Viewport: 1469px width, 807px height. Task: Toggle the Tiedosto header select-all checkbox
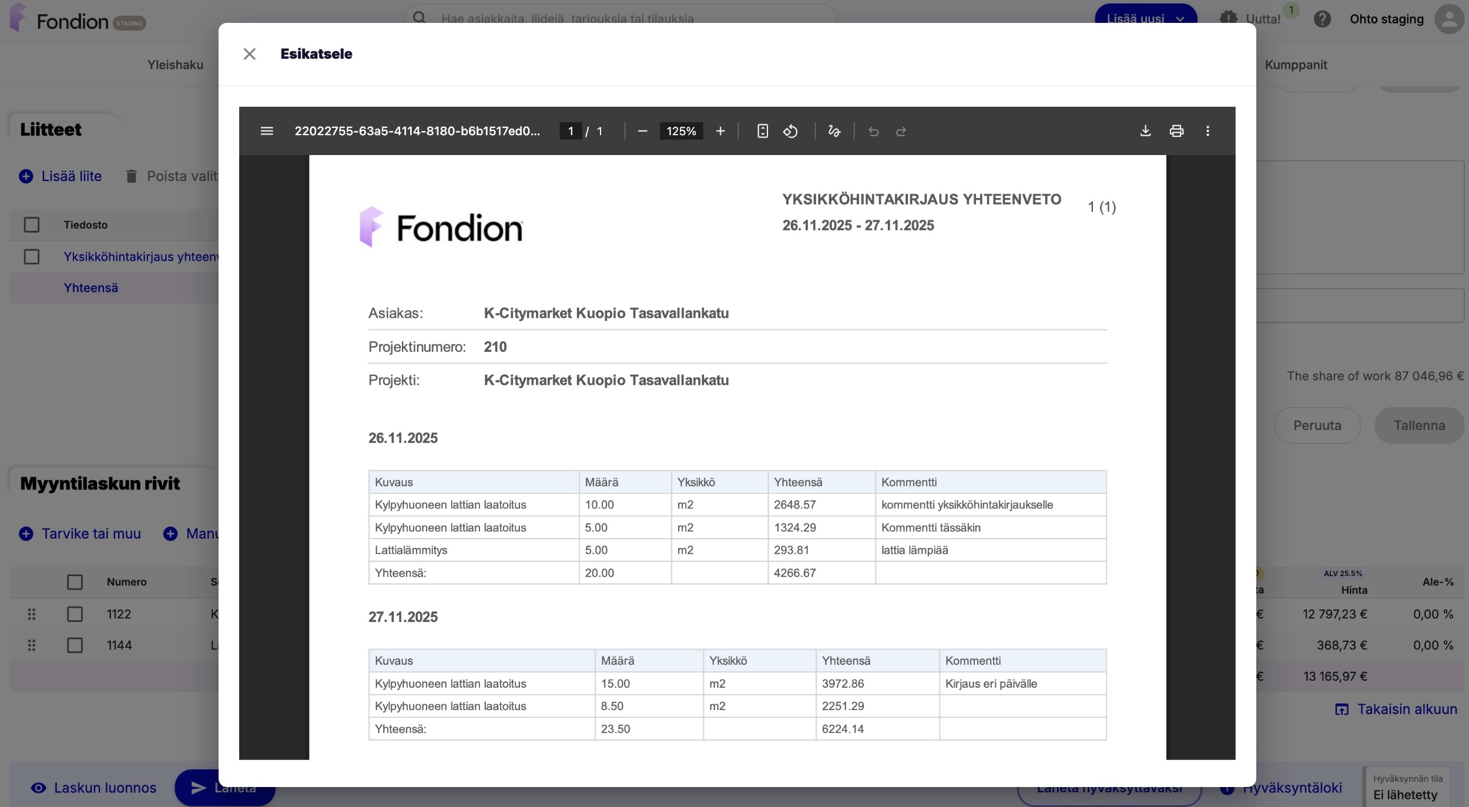coord(32,225)
